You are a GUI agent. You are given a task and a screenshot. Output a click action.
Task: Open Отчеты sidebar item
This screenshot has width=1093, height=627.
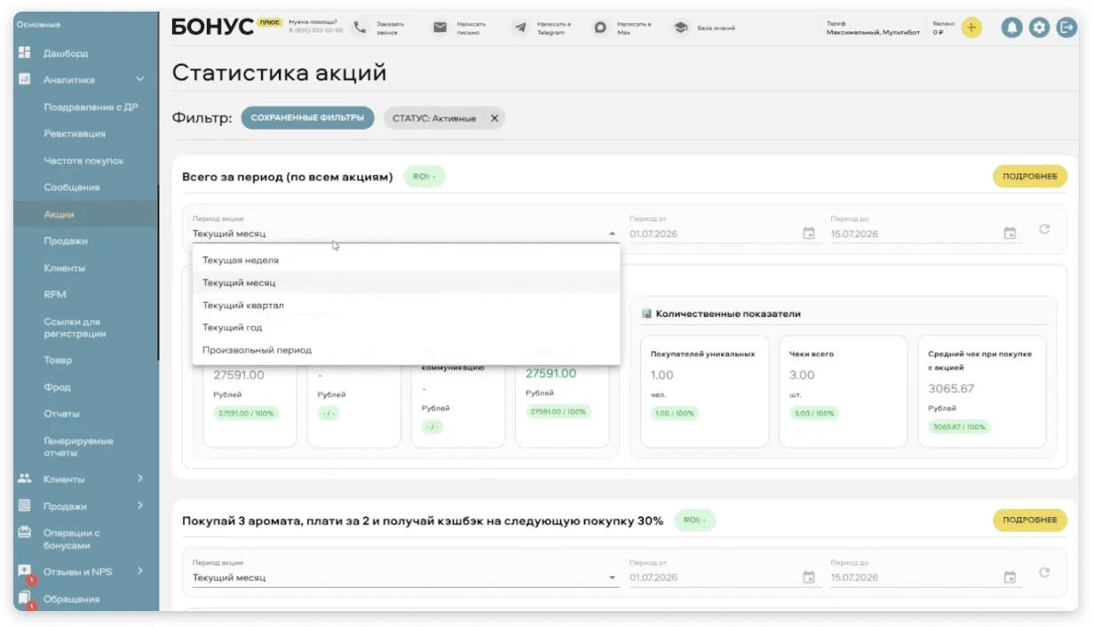click(x=61, y=414)
